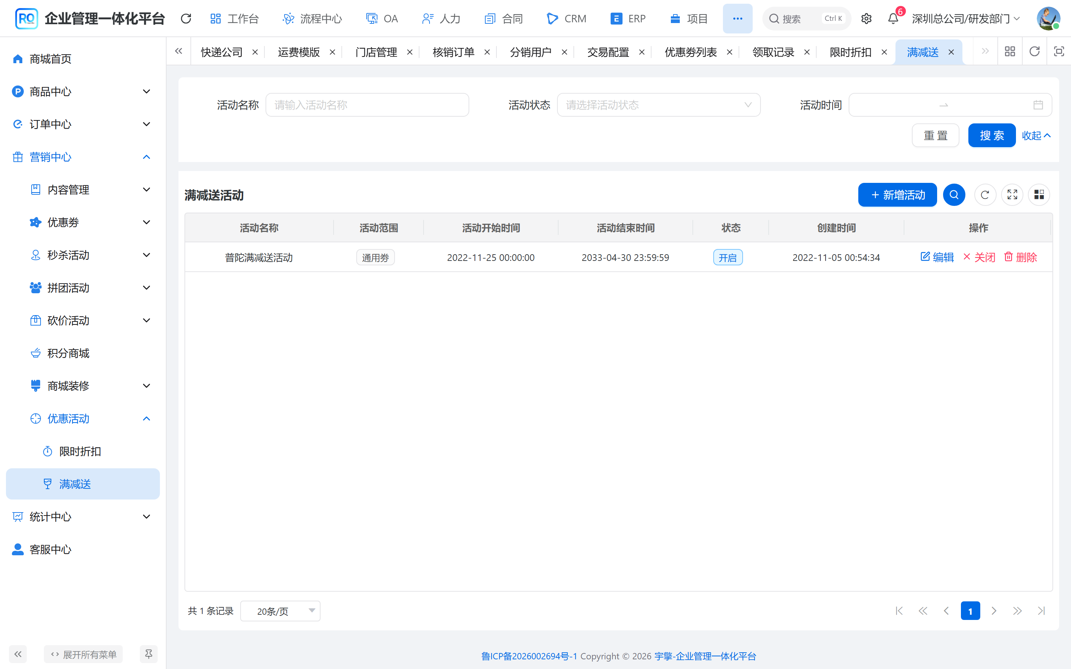Focus the 活动名称 input field
Image resolution: width=1071 pixels, height=669 pixels.
click(367, 105)
